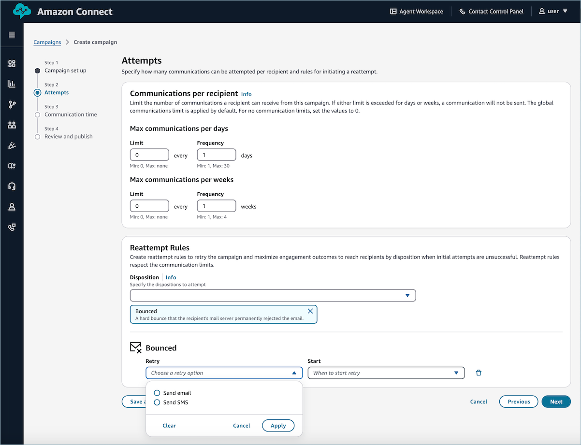Collapse the Choose a retry option dropdown
The height and width of the screenshot is (445, 581).
click(x=224, y=373)
